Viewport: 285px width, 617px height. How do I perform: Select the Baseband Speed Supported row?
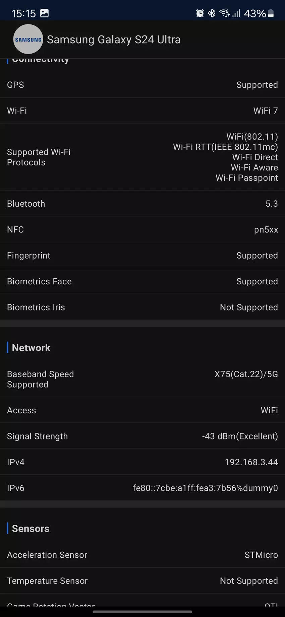pos(142,379)
